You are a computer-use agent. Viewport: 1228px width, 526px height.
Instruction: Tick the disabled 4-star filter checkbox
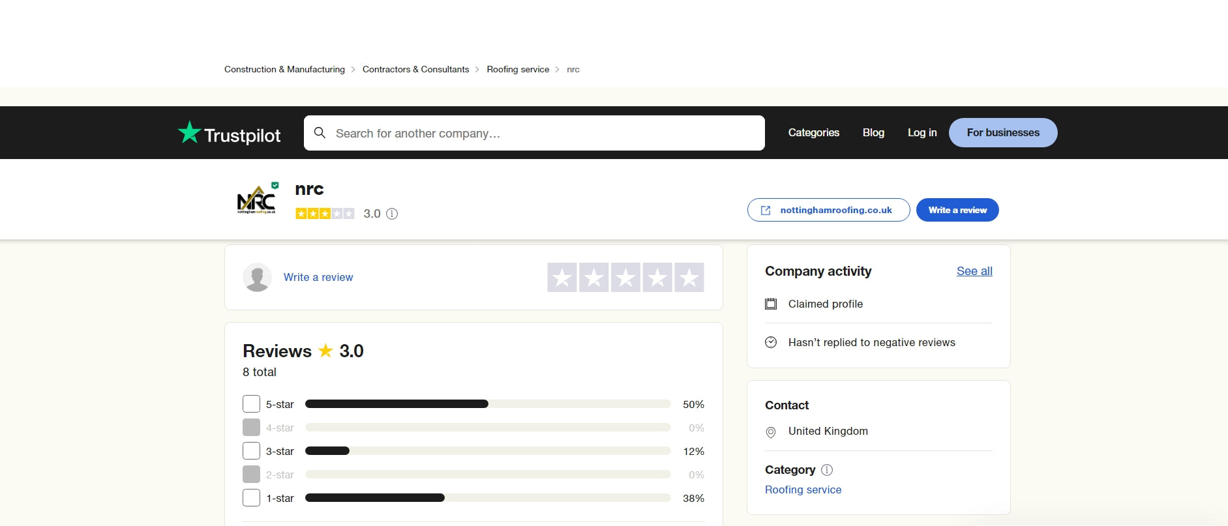[251, 428]
